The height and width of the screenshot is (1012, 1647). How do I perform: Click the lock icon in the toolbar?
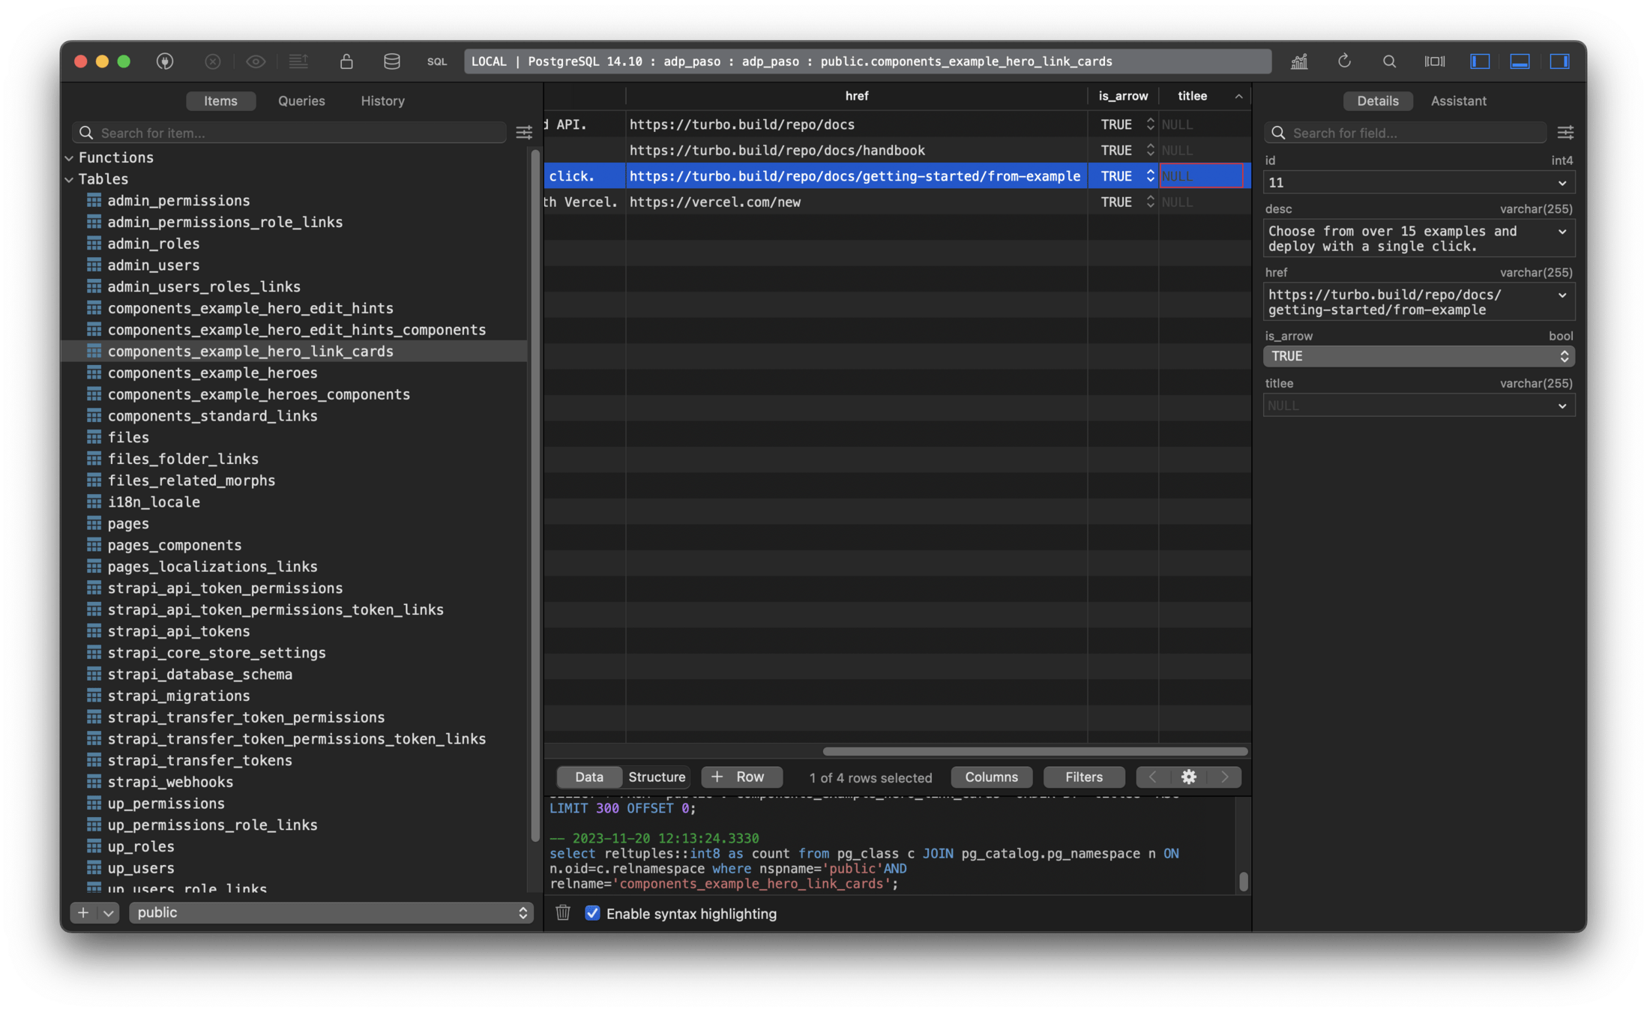coord(346,61)
